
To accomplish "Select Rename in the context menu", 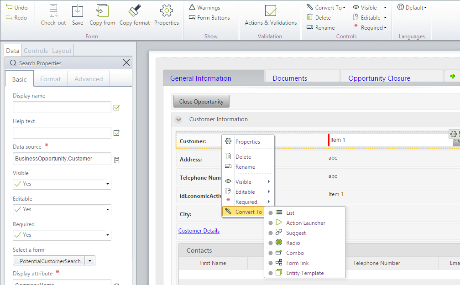I will pos(248,166).
